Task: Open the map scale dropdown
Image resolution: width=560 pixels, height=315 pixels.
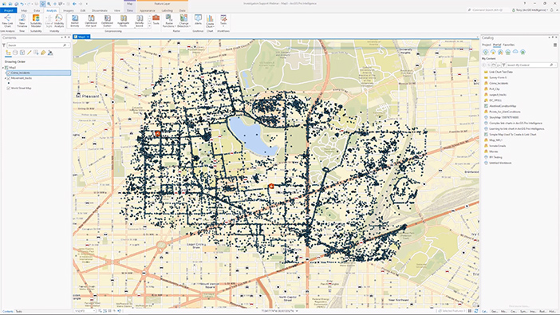Action: coord(94,311)
